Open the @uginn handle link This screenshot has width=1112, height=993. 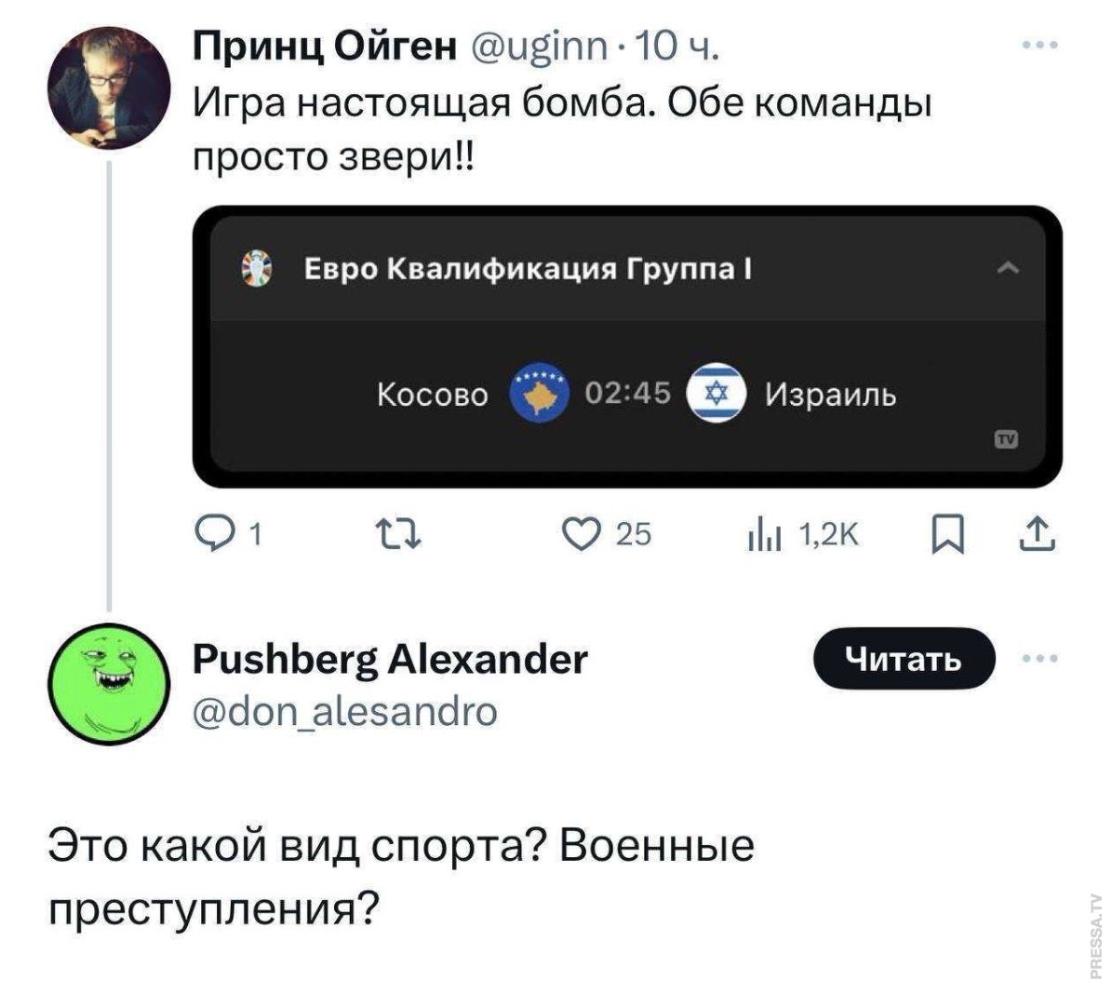point(542,44)
